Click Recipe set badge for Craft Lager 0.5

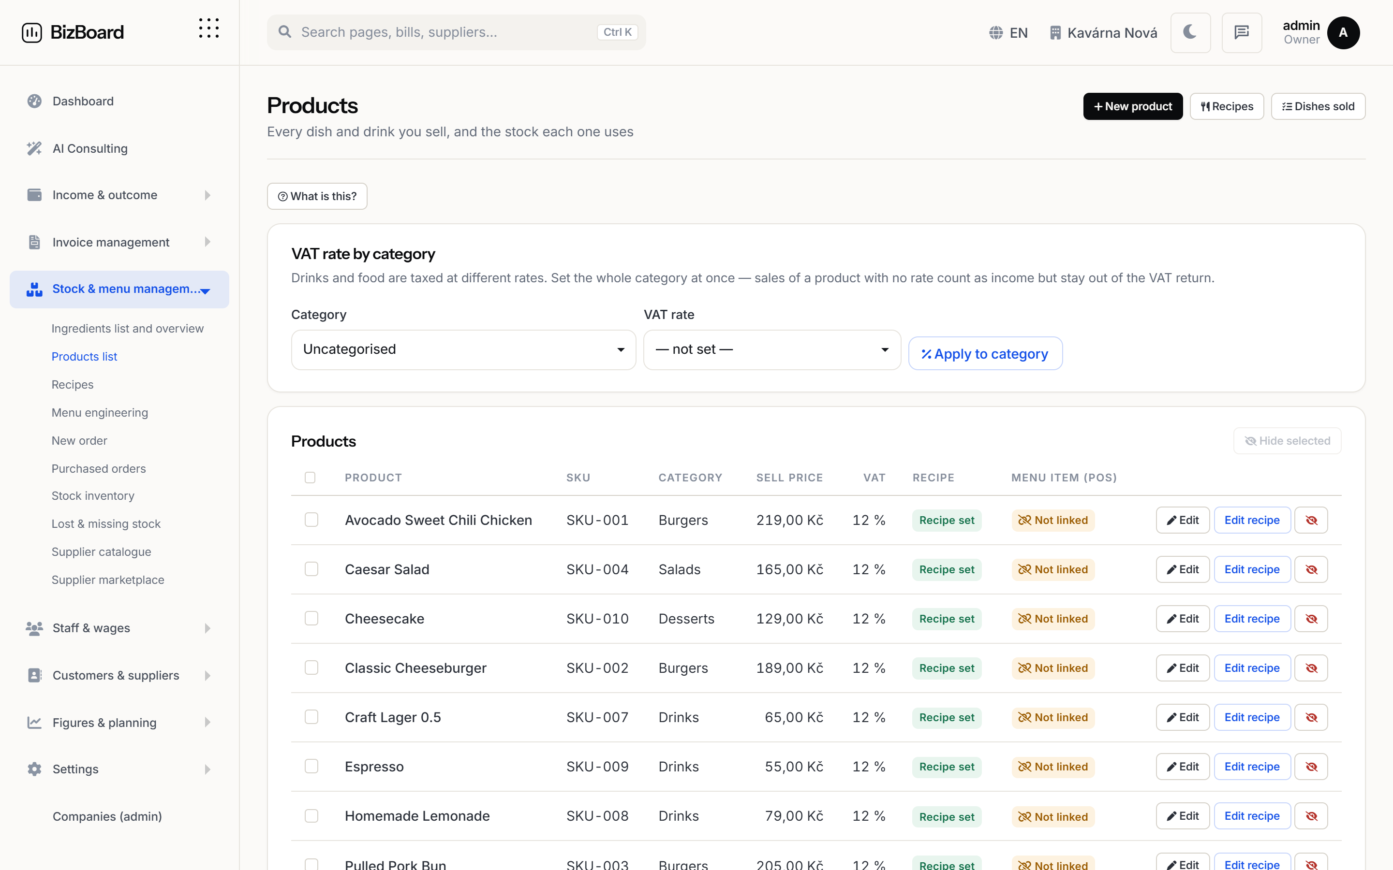[946, 718]
